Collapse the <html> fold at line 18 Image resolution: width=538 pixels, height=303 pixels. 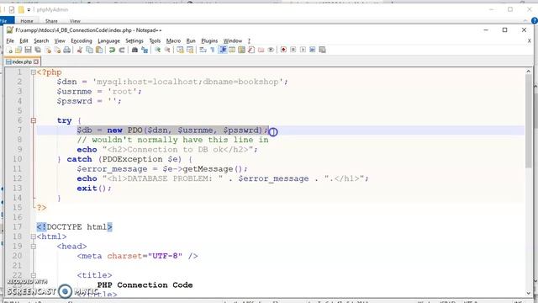34,237
